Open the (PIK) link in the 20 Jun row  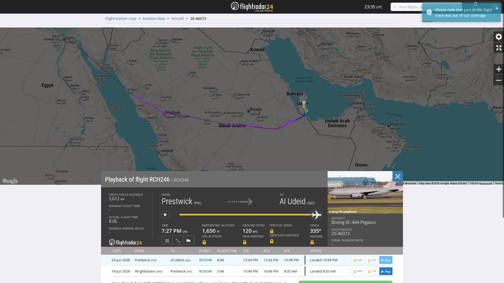[153, 260]
